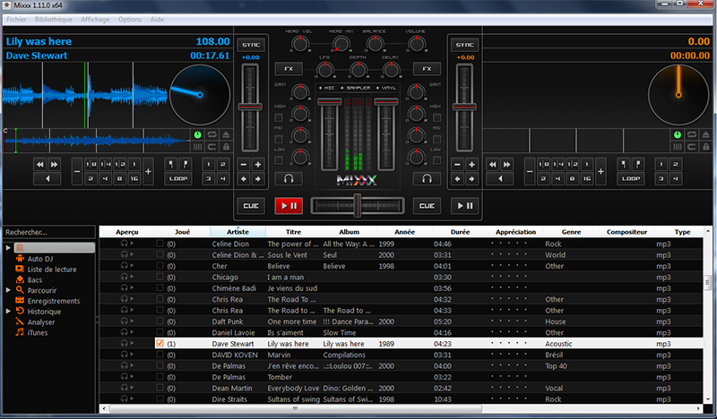
Task: Click right deck fast forward icon
Action: (506, 165)
